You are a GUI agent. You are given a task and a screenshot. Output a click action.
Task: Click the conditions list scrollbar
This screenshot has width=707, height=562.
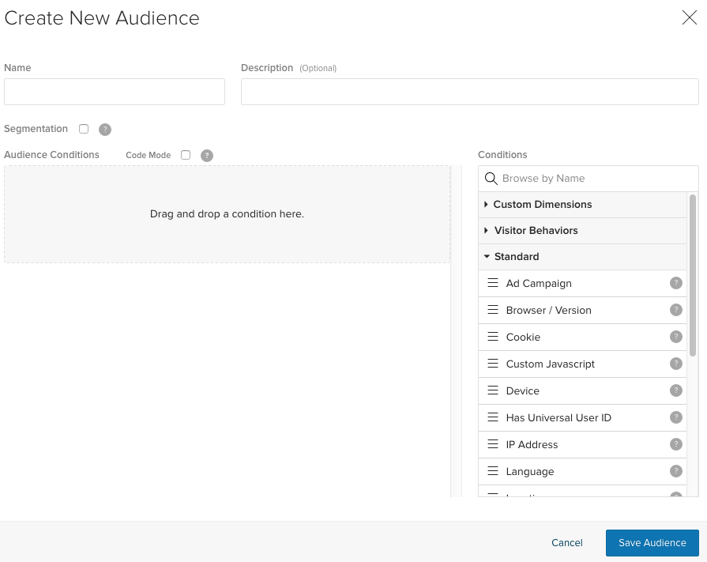(x=693, y=277)
